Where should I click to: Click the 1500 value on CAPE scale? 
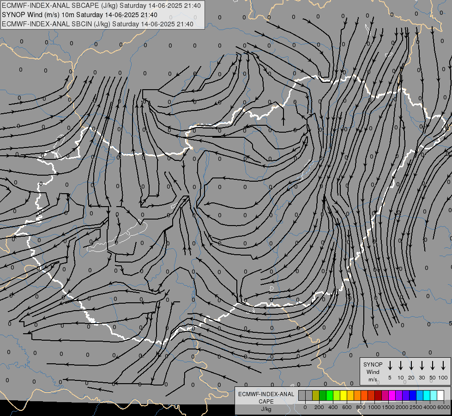point(388,407)
